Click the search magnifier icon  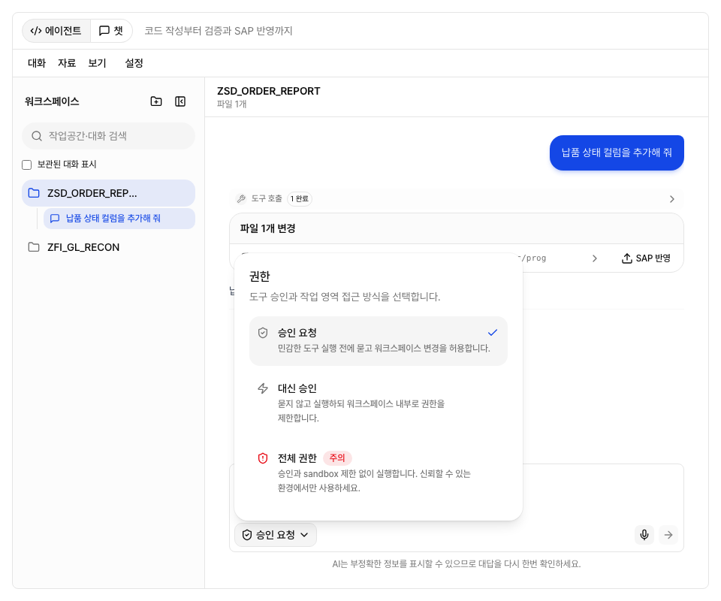pyautogui.click(x=37, y=136)
